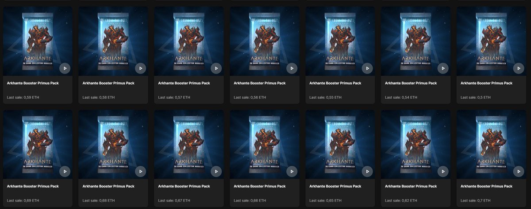Screen dimensions: 531x209
Task: Click Arkhante Booster Primus Pack title above 0,66 ETH
Action: (x=260, y=186)
